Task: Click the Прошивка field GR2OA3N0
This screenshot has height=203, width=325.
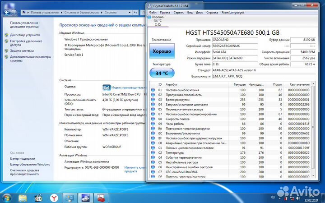Action: point(235,40)
